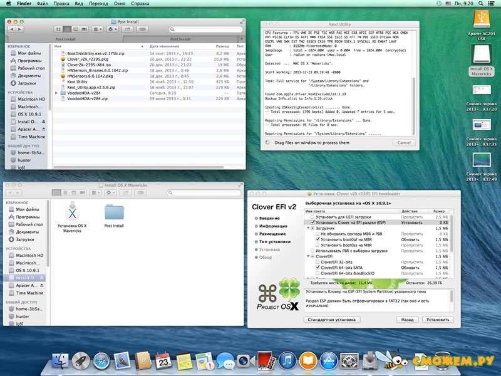Sort Post Install files by the Имя column
Screen dimensions: 501x376
pyautogui.click(x=99, y=46)
